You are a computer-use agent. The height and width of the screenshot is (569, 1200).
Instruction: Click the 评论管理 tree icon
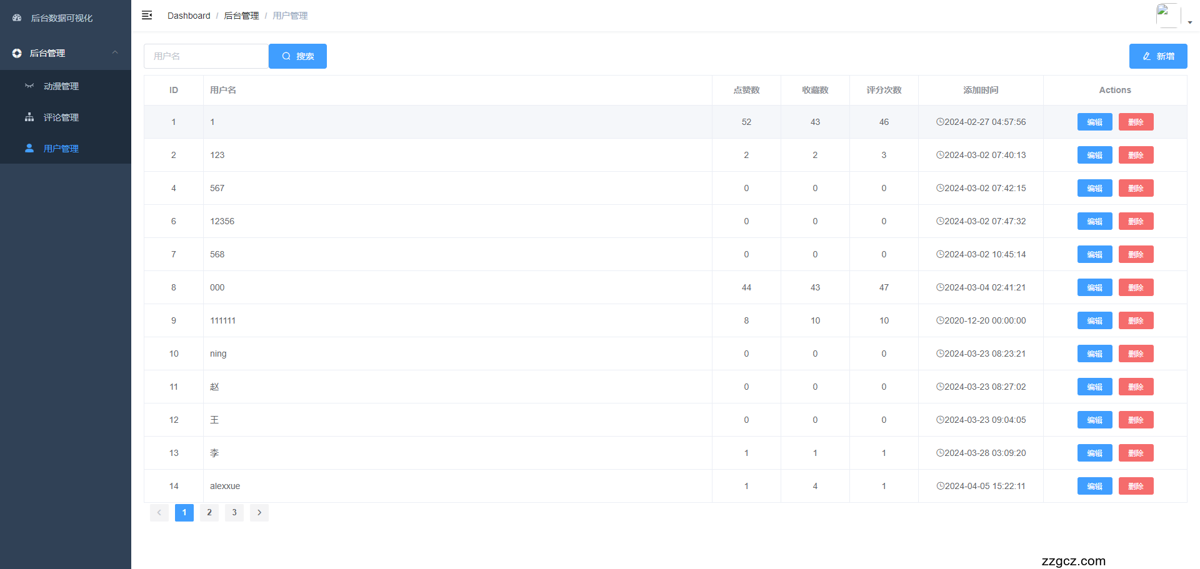tap(29, 117)
